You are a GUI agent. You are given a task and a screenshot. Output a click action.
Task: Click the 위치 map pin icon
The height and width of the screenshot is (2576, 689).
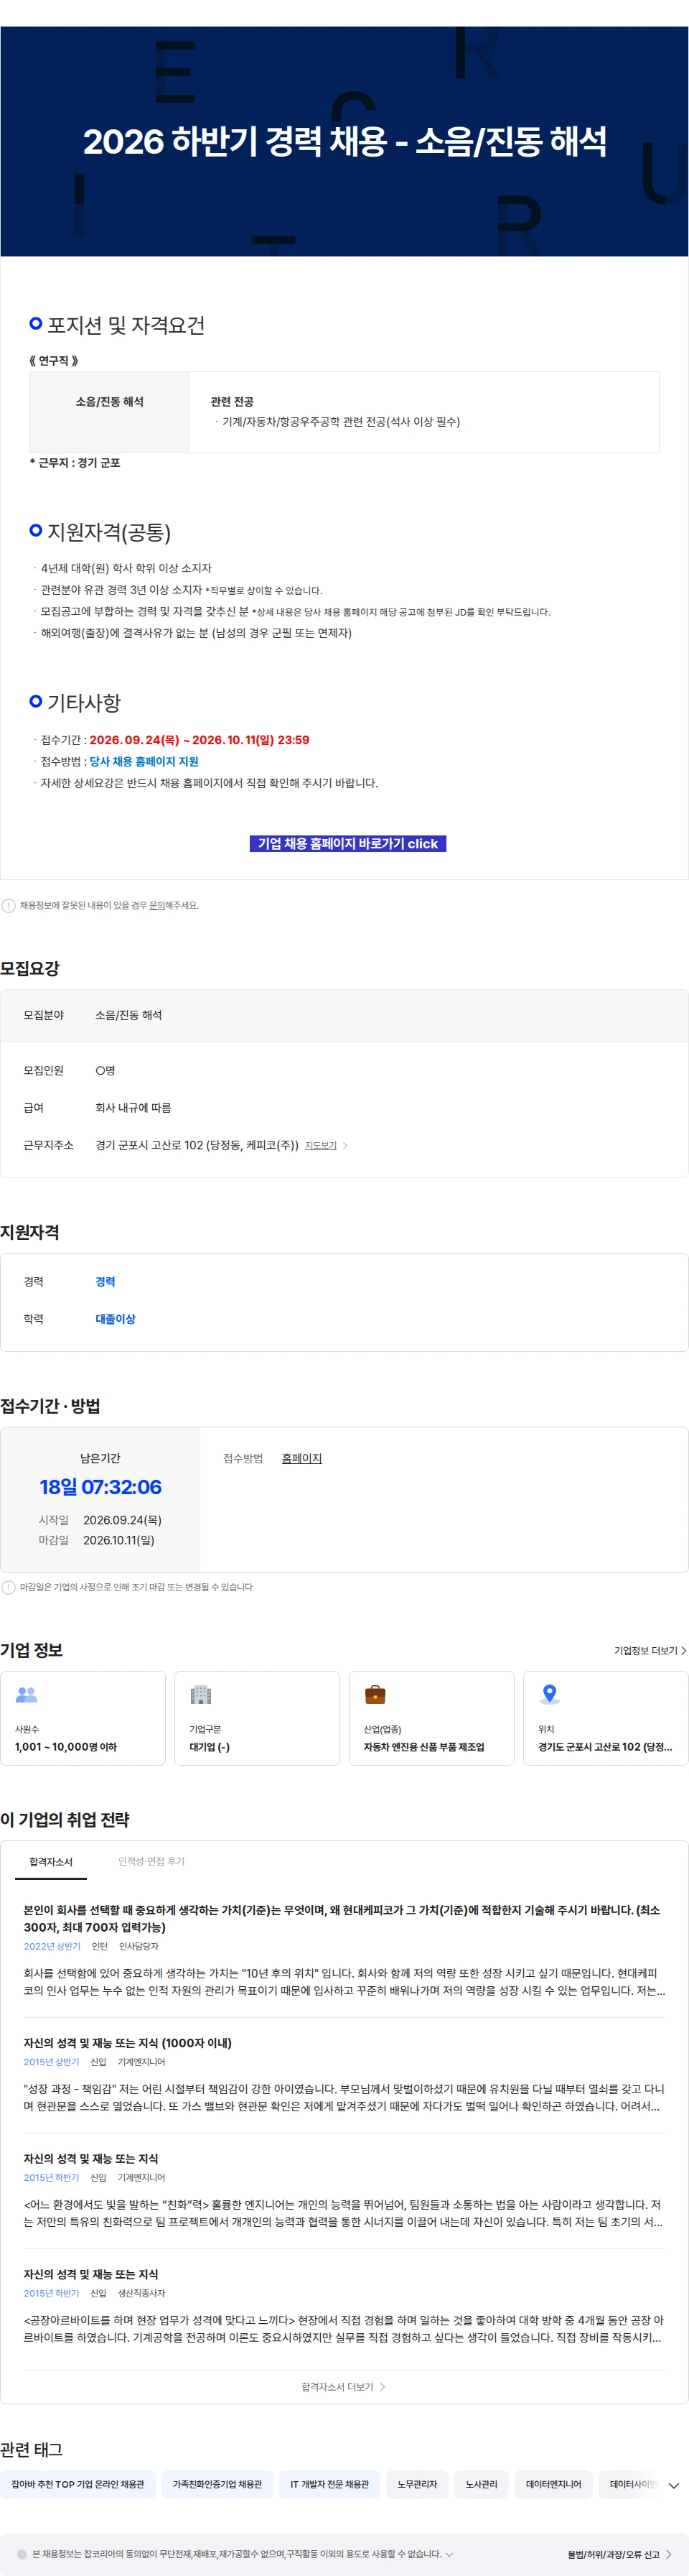click(x=549, y=1694)
